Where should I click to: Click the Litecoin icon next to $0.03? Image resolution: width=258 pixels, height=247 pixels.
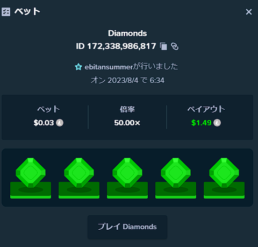pyautogui.click(x=60, y=123)
